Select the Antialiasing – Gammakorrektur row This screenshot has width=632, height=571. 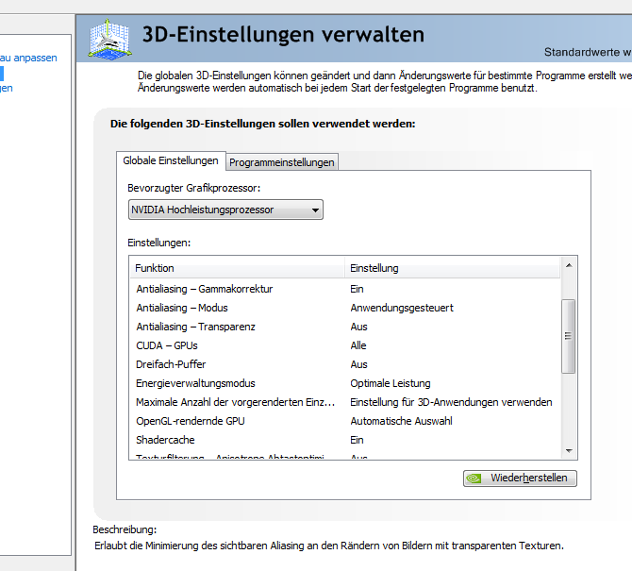[345, 289]
